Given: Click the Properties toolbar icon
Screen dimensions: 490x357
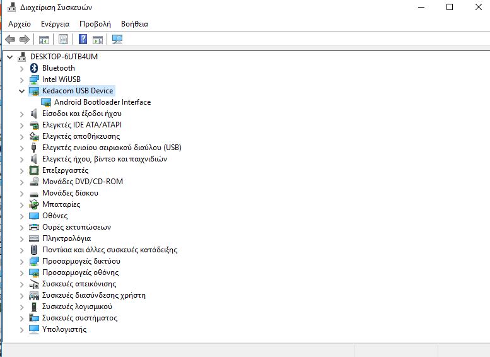Looking at the screenshot, I should click(x=63, y=40).
